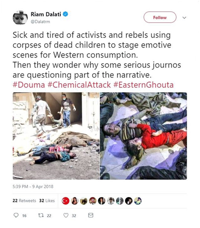Open the black circle liker avatar
This screenshot has width=200, height=228.
click(x=129, y=201)
